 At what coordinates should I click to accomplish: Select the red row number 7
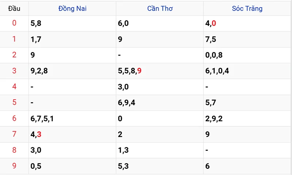tap(14, 134)
